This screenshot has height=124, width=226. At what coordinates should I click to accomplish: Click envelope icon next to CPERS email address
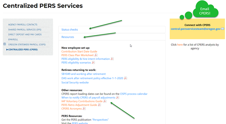223,29
